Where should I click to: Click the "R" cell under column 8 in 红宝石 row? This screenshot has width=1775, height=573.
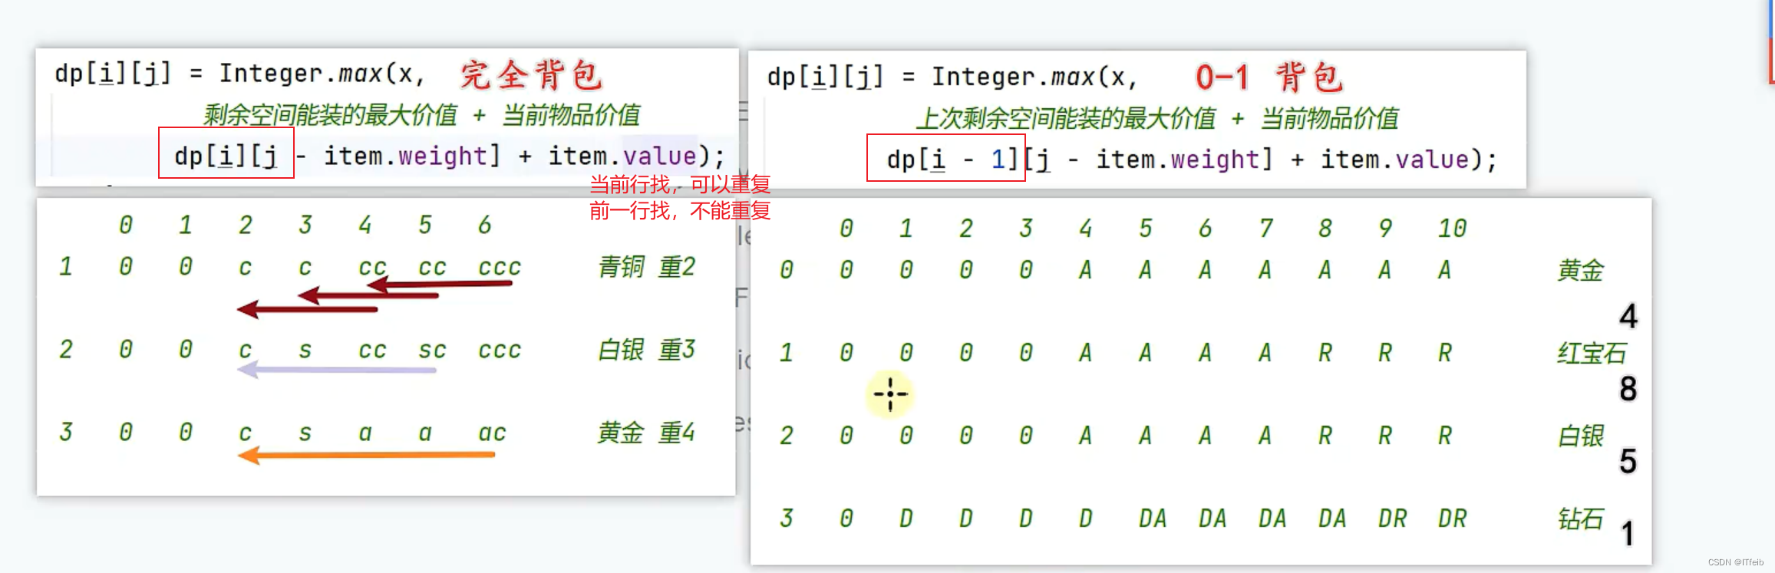click(x=1325, y=353)
